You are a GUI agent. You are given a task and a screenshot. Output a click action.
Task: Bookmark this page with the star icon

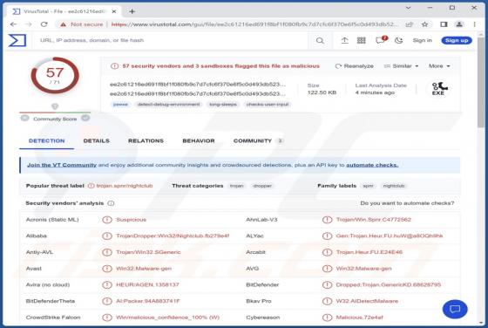pos(424,24)
